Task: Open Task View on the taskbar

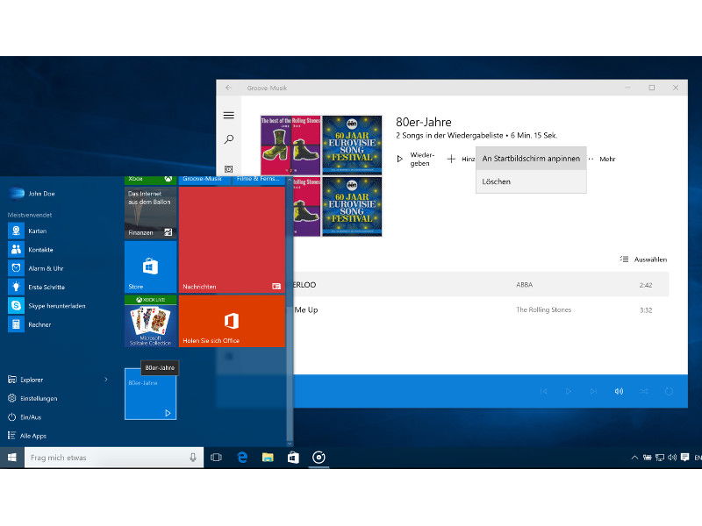Action: pyautogui.click(x=216, y=457)
